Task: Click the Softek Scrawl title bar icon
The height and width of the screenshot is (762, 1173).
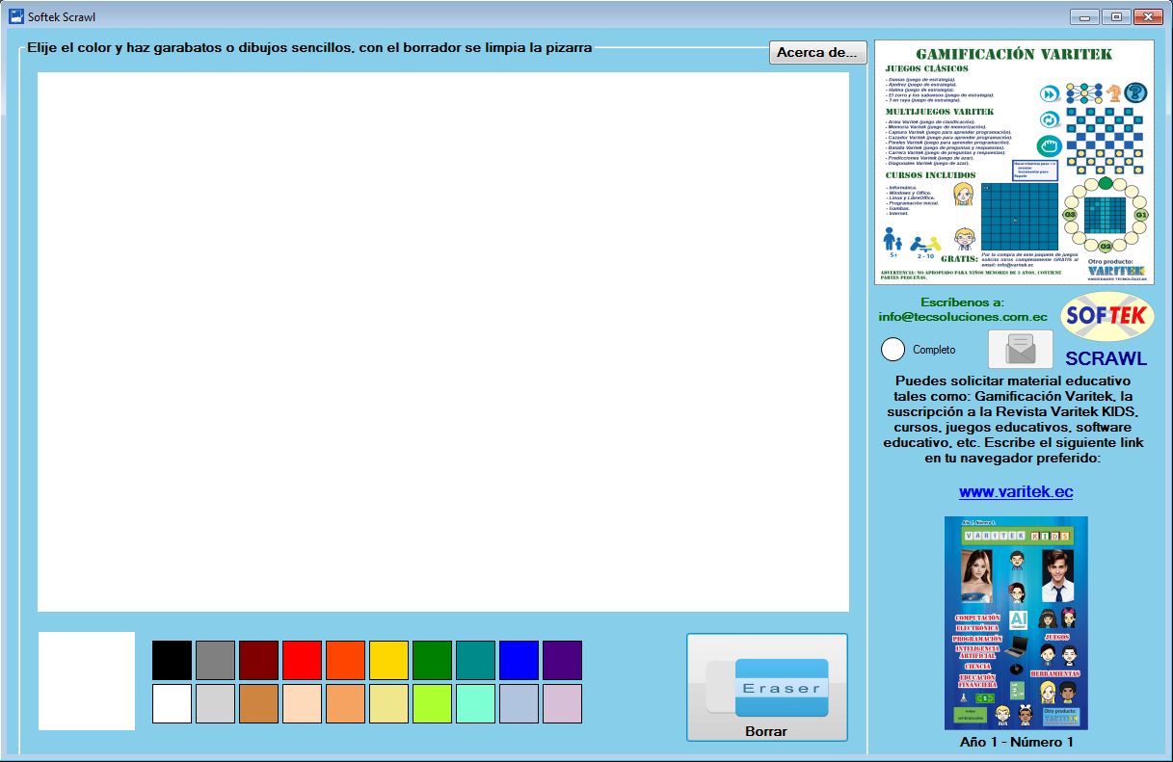Action: pyautogui.click(x=16, y=16)
